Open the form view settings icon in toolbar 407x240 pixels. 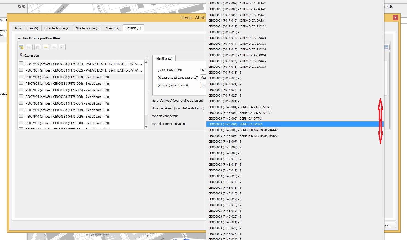click(21, 47)
